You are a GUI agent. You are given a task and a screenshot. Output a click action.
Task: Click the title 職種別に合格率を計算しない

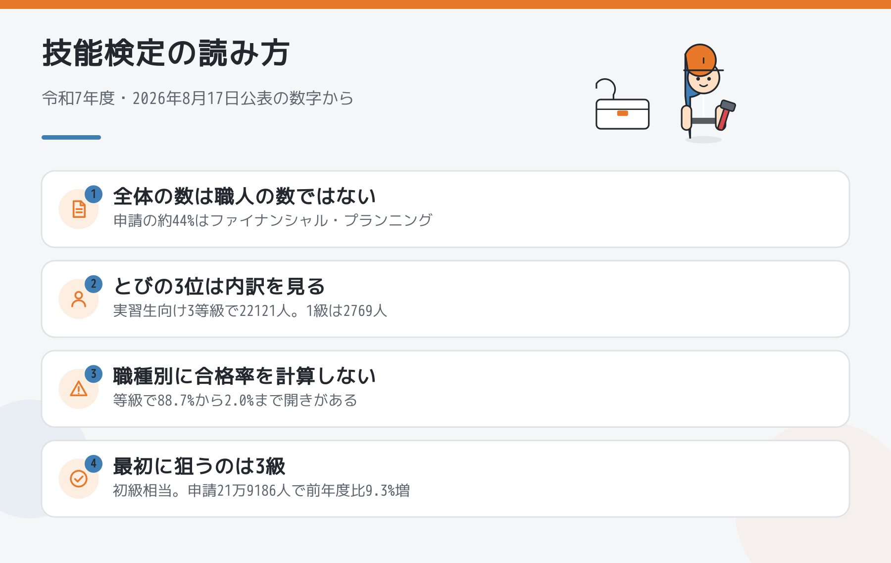pos(245,376)
